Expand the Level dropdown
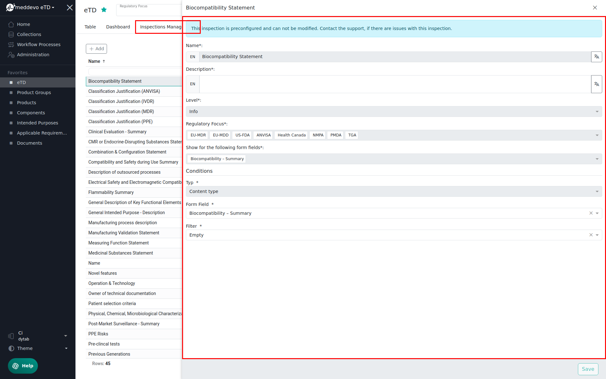 597,111
